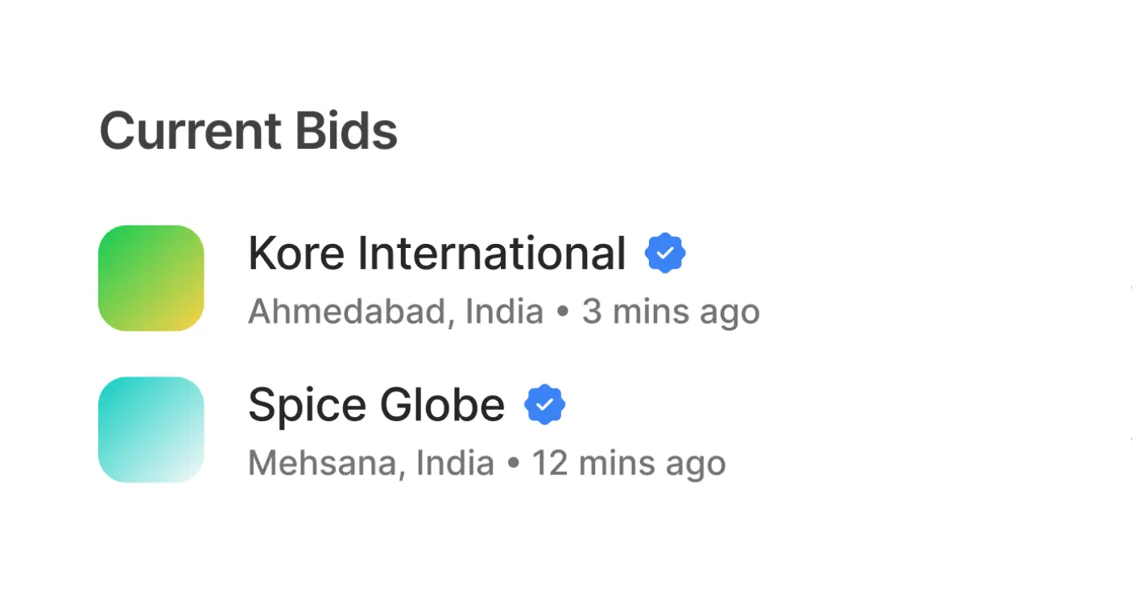Click the teal Spice Globe avatar

(151, 429)
